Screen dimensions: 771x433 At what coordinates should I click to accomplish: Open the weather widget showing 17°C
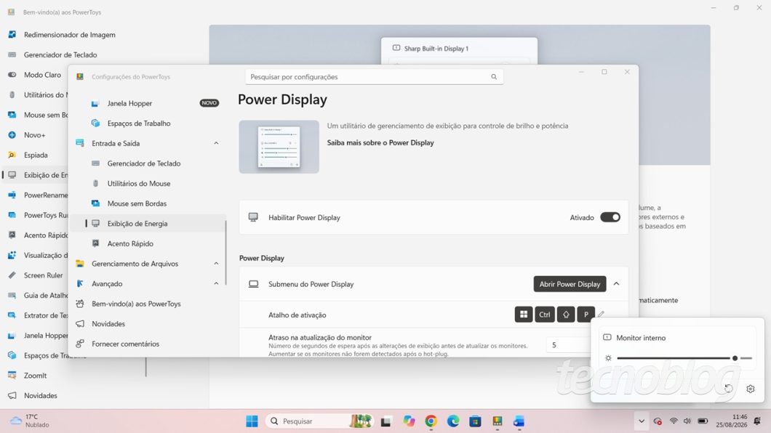tap(31, 421)
